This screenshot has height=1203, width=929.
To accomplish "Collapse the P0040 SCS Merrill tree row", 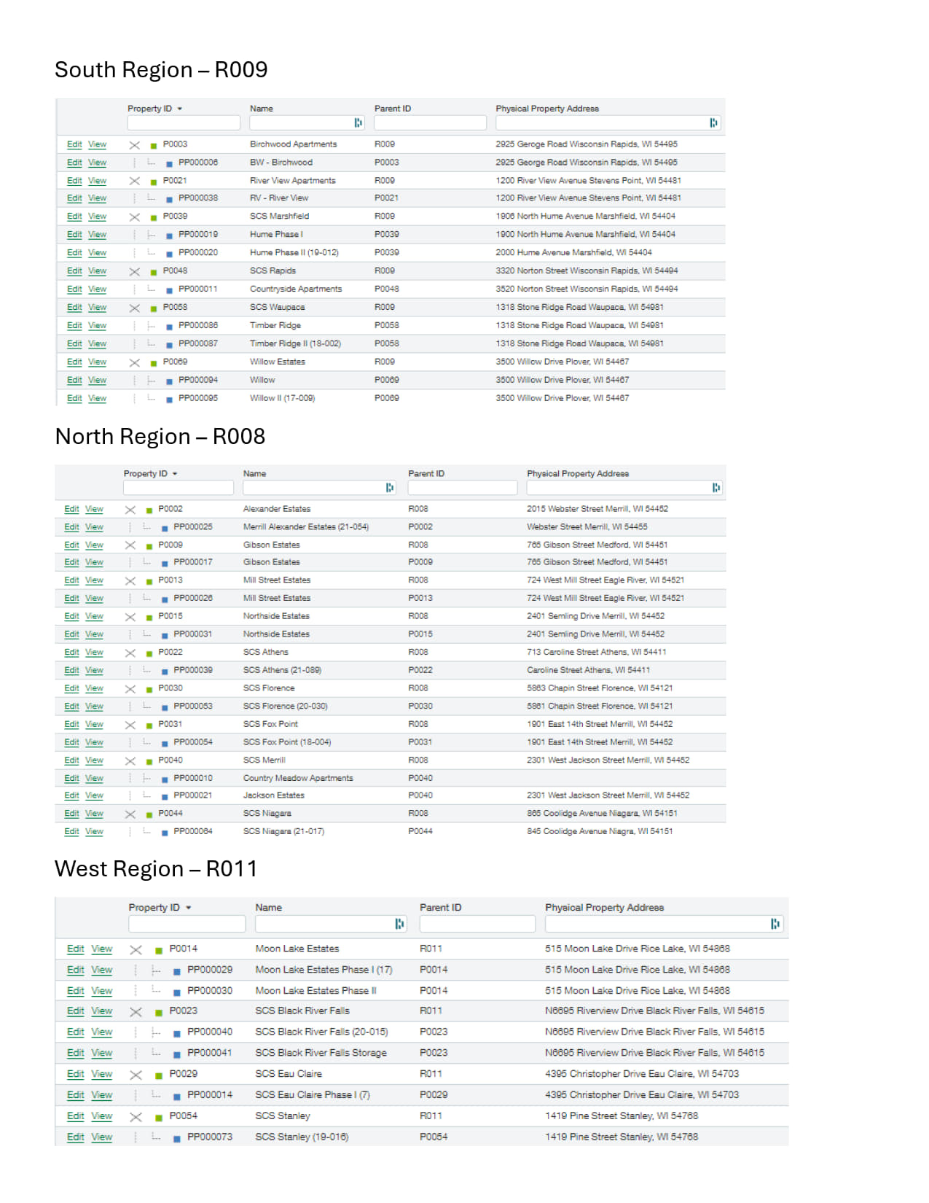I will tap(130, 761).
